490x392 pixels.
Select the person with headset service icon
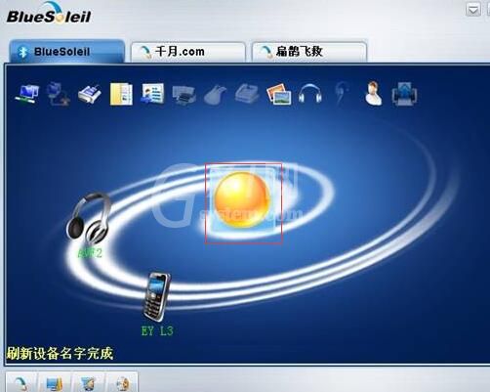(373, 94)
